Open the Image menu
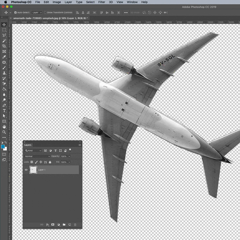Screen dimensions: 240x240 click(x=57, y=2)
